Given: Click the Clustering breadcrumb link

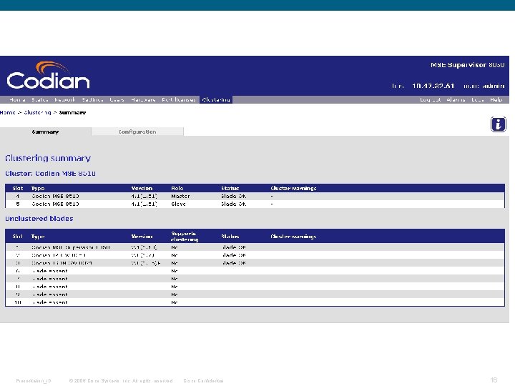Looking at the screenshot, I should 37,113.
